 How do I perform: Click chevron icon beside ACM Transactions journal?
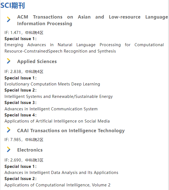[x=9, y=19]
